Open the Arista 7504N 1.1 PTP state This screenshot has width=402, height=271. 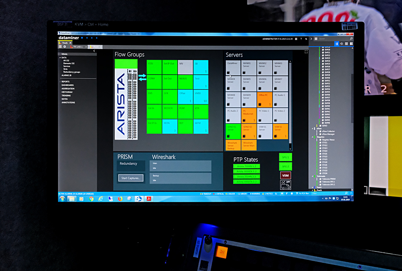246,166
